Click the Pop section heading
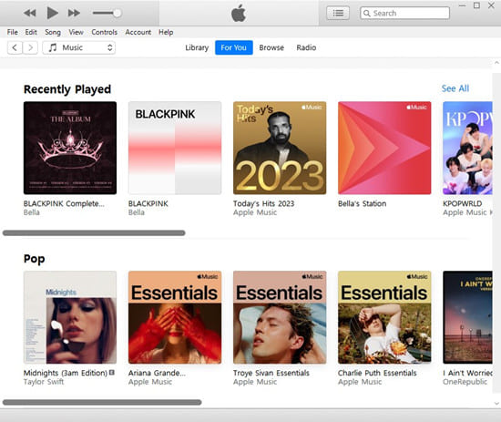501x422 pixels. point(35,259)
